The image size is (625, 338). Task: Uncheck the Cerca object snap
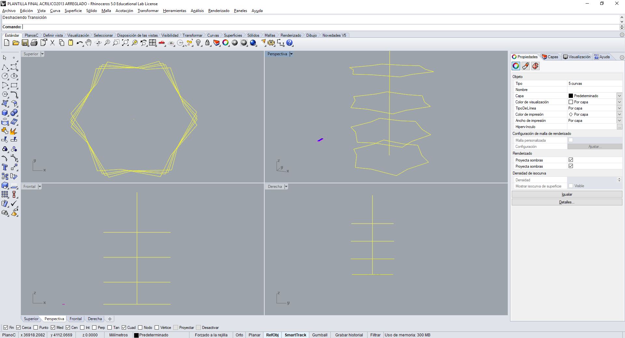click(18, 328)
